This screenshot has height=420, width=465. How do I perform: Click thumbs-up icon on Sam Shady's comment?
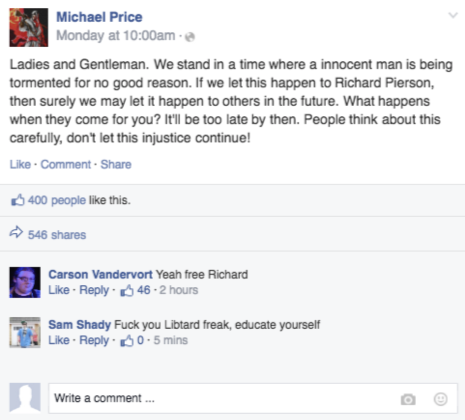127,341
